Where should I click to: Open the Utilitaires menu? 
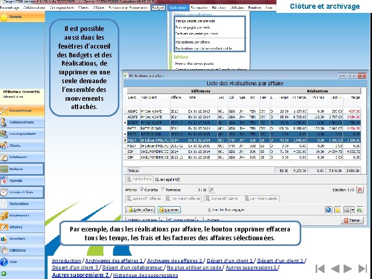click(x=237, y=8)
